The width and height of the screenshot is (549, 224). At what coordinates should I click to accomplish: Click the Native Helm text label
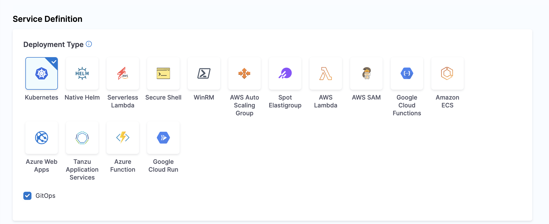pos(82,98)
